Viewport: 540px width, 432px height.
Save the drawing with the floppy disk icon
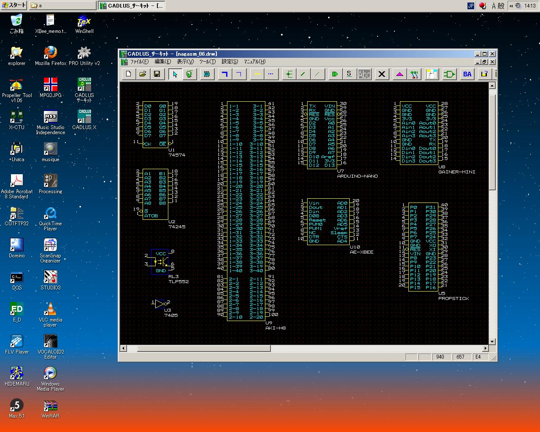[157, 74]
